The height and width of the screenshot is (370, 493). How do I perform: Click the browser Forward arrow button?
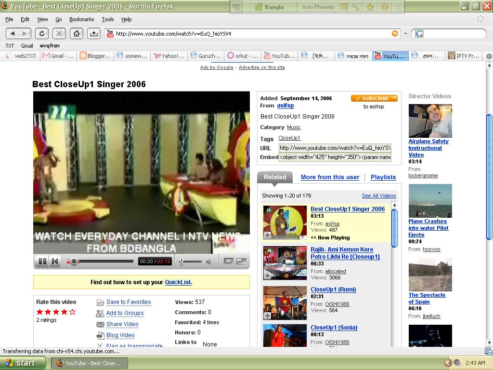pos(25,33)
